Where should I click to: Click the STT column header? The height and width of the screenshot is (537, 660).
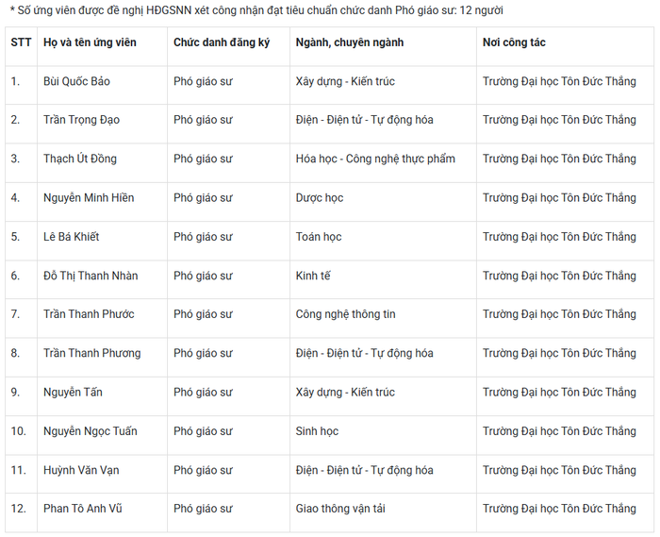click(x=21, y=42)
